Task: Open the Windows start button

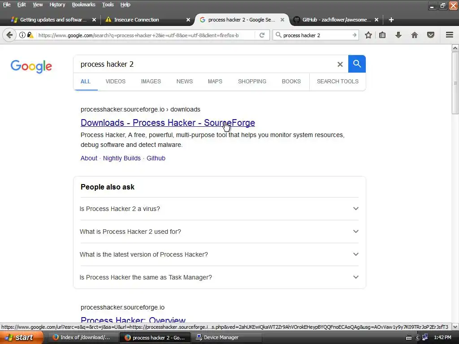Action: coord(21,337)
